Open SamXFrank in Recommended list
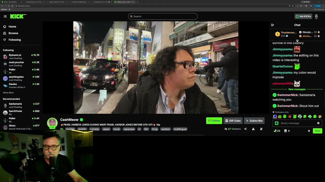 (21, 112)
